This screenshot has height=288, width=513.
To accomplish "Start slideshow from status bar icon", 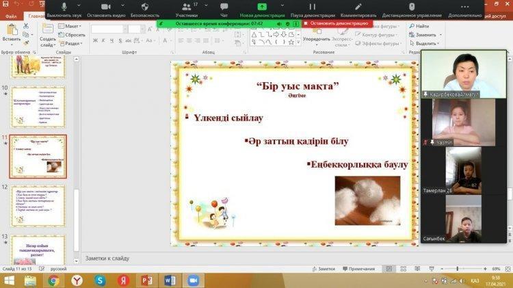I will pyautogui.click(x=432, y=269).
